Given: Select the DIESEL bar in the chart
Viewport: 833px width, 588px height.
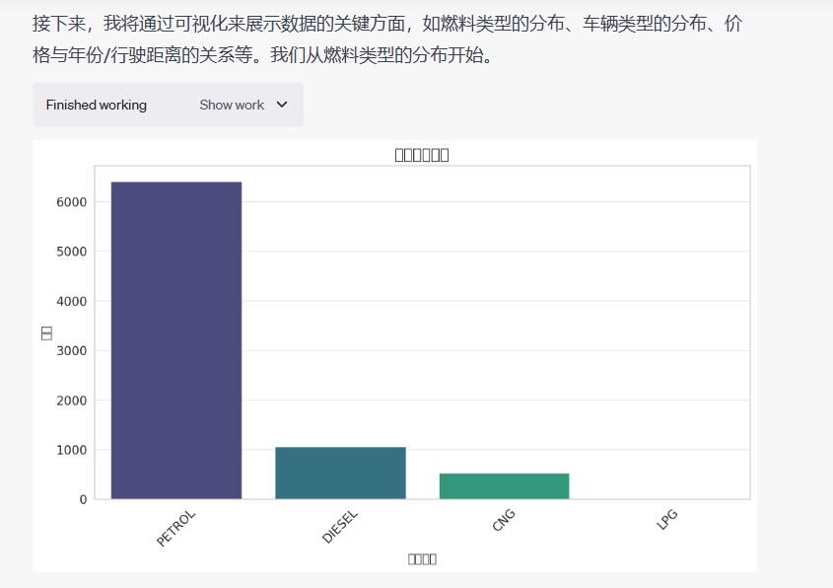Looking at the screenshot, I should [340, 474].
